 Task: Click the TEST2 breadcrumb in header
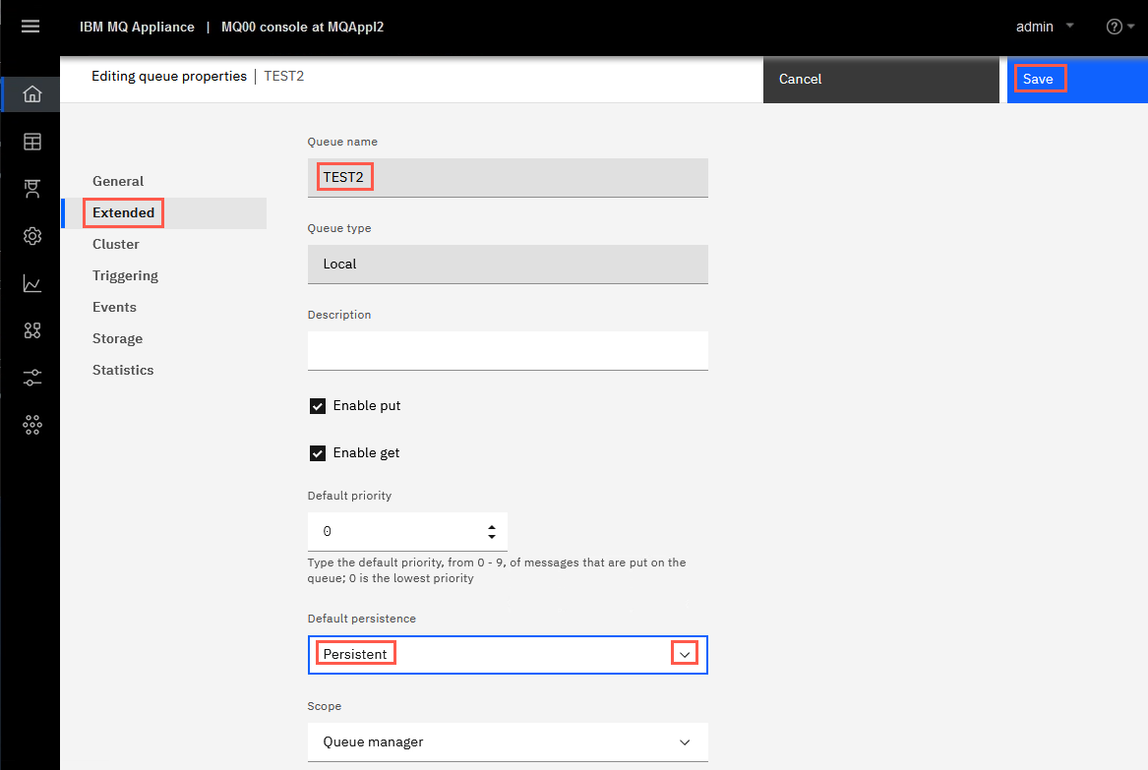(x=283, y=76)
